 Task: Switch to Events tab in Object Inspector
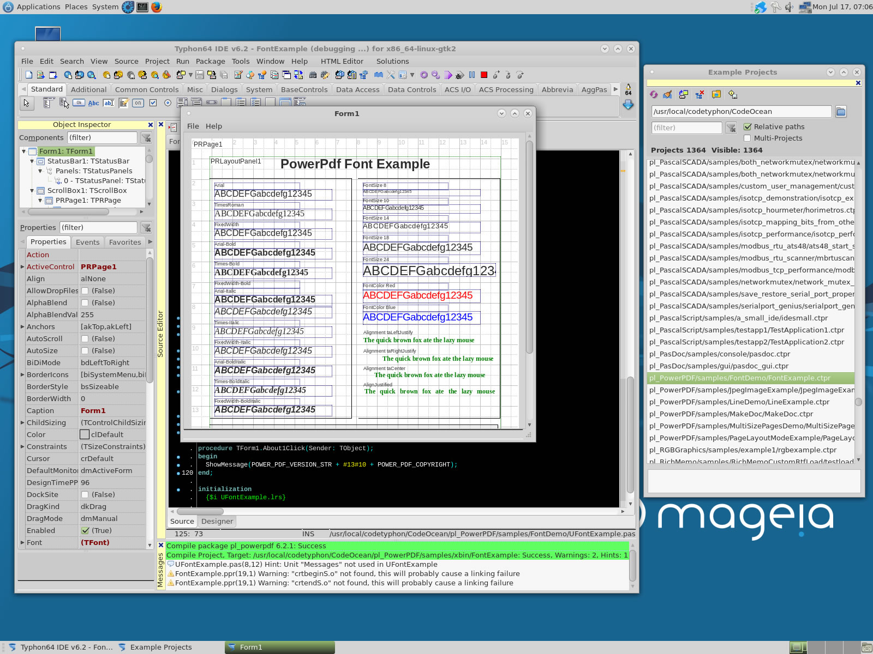pyautogui.click(x=88, y=242)
